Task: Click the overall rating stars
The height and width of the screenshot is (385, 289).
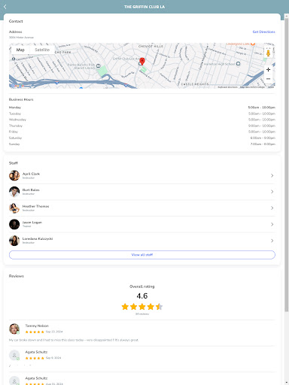Action: (142, 307)
